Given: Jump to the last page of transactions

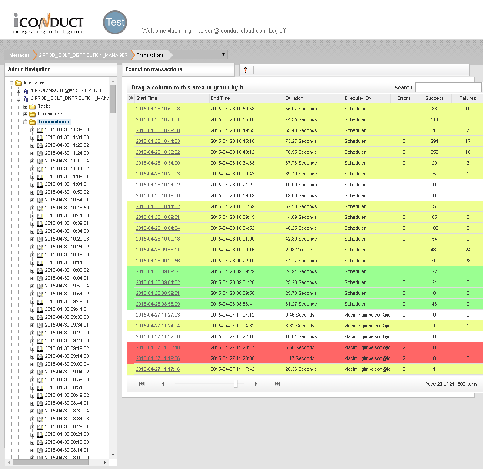Looking at the screenshot, I should [277, 384].
